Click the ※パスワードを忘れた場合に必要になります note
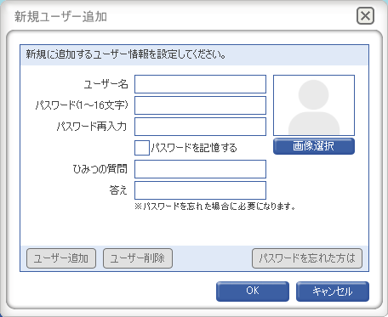Screen dimensions: 388x317 pos(215,207)
